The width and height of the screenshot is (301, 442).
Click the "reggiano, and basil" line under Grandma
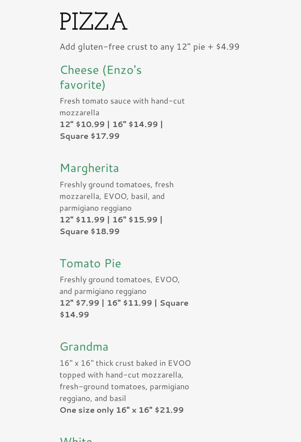click(93, 398)
